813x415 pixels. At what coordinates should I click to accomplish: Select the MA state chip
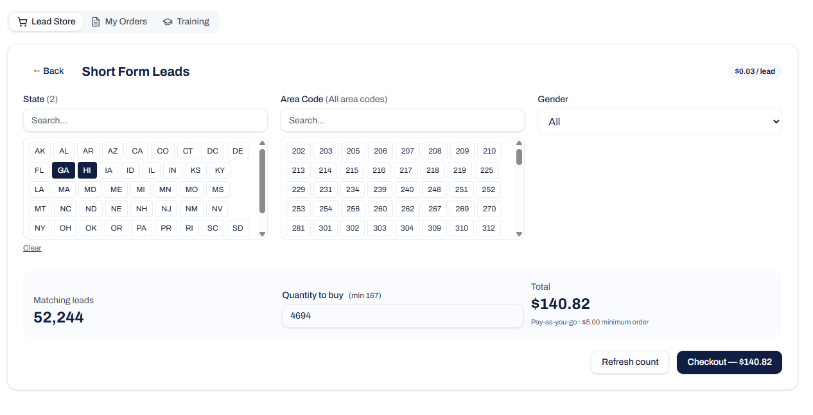(x=64, y=190)
